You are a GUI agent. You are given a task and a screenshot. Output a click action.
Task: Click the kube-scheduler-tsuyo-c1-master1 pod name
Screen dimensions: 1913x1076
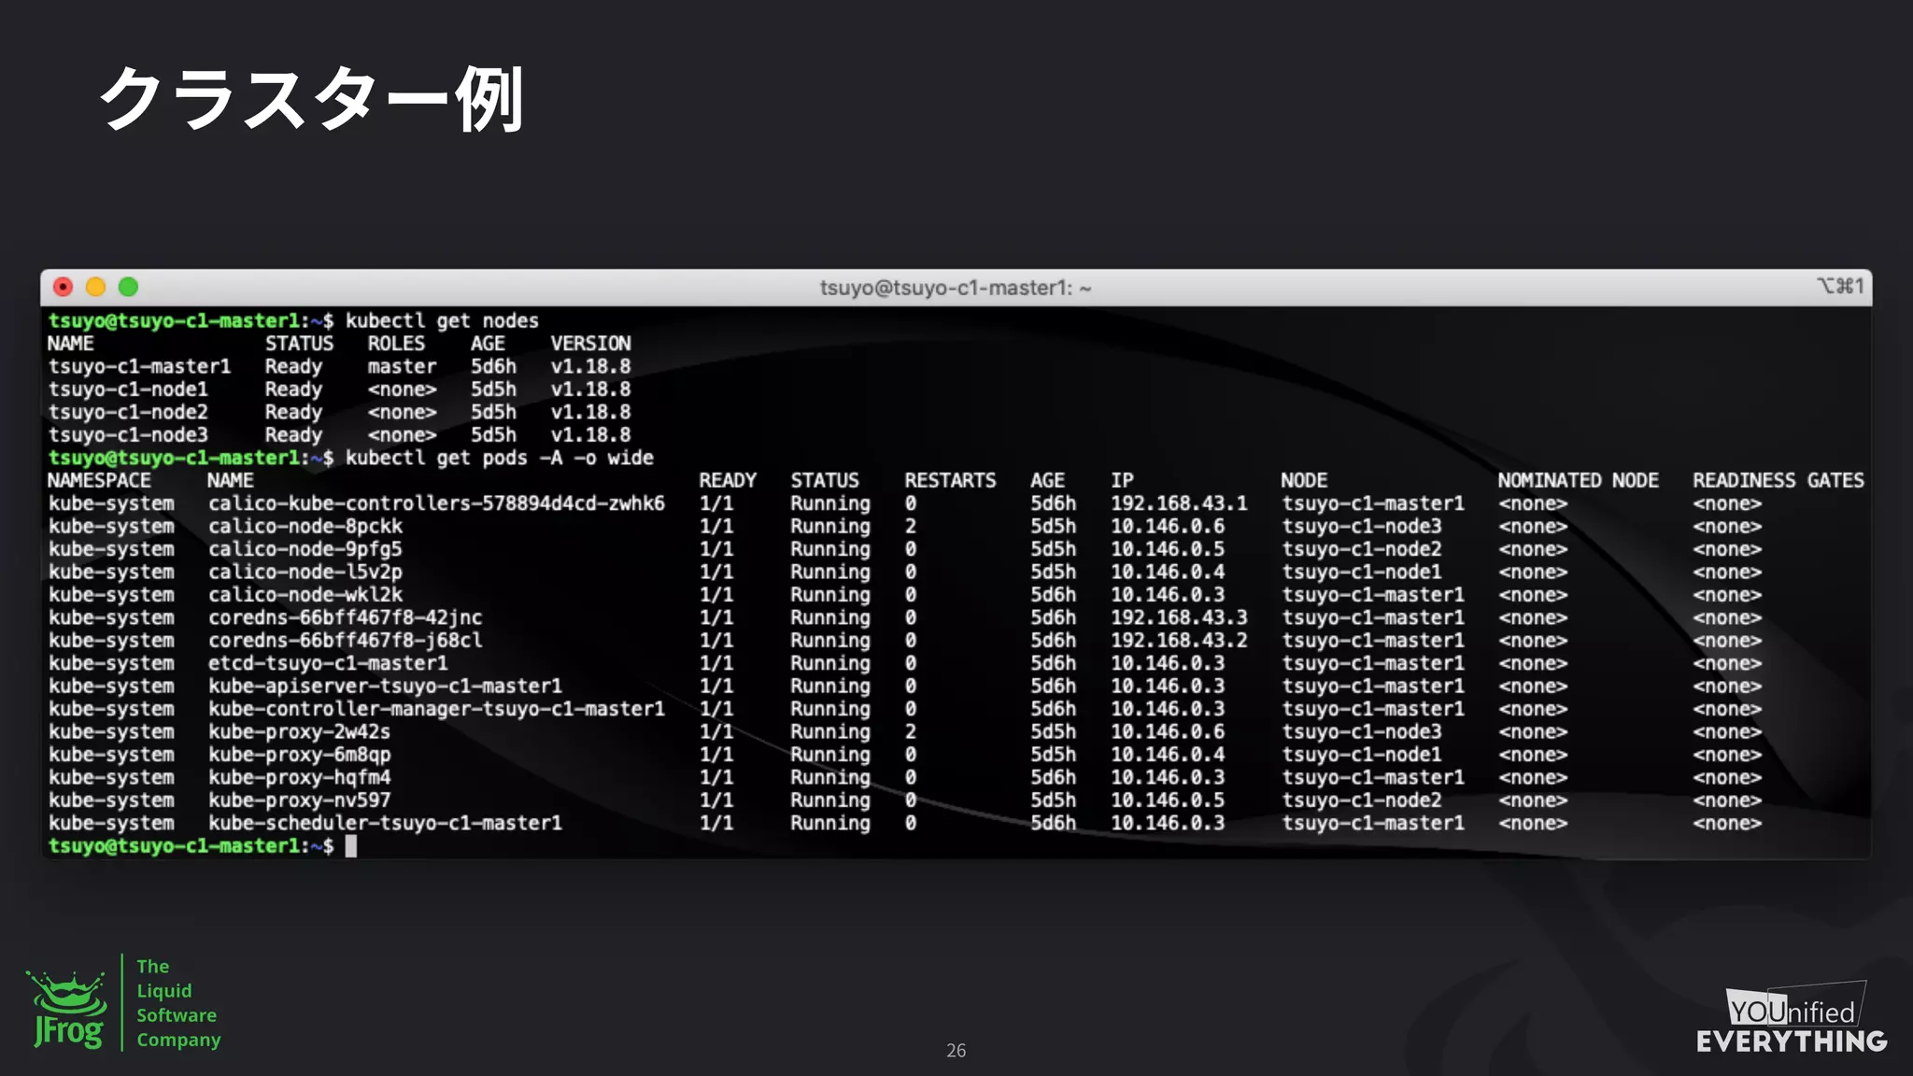coord(385,823)
